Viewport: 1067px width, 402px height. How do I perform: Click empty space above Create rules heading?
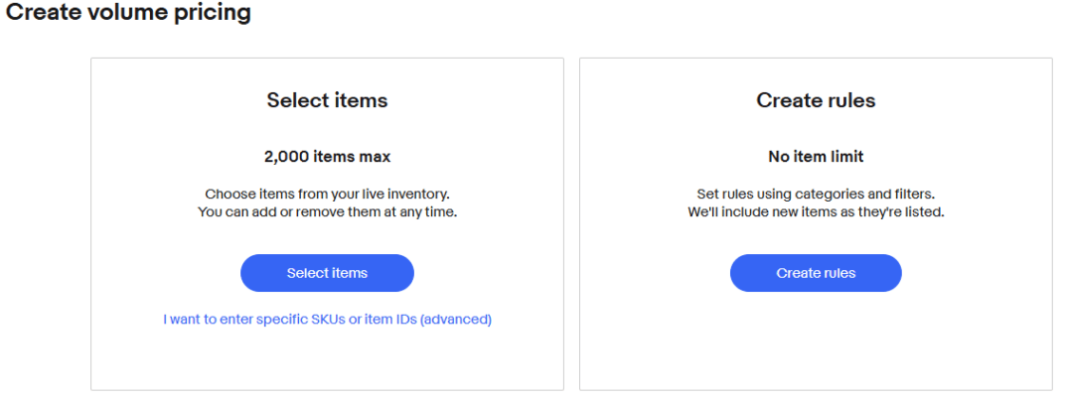click(x=816, y=73)
